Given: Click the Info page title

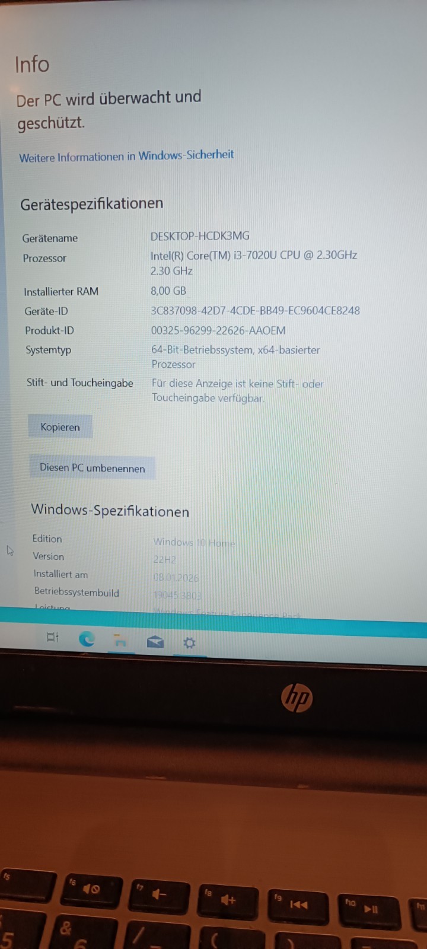Looking at the screenshot, I should [x=32, y=64].
